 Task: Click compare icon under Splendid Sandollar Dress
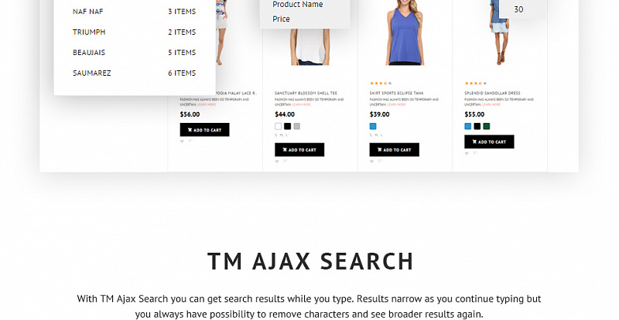(x=474, y=153)
